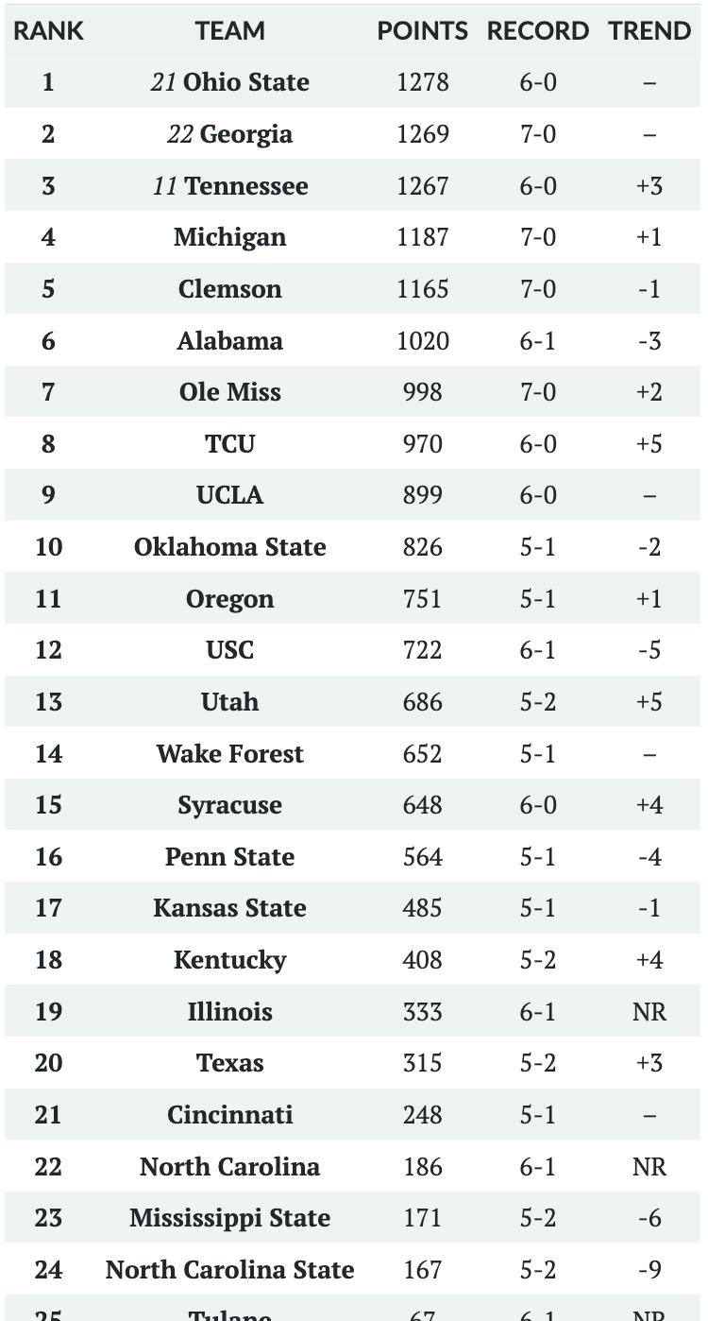Viewport: 708px width, 1321px height.
Task: Open the Ole Miss entry
Action: 229,392
